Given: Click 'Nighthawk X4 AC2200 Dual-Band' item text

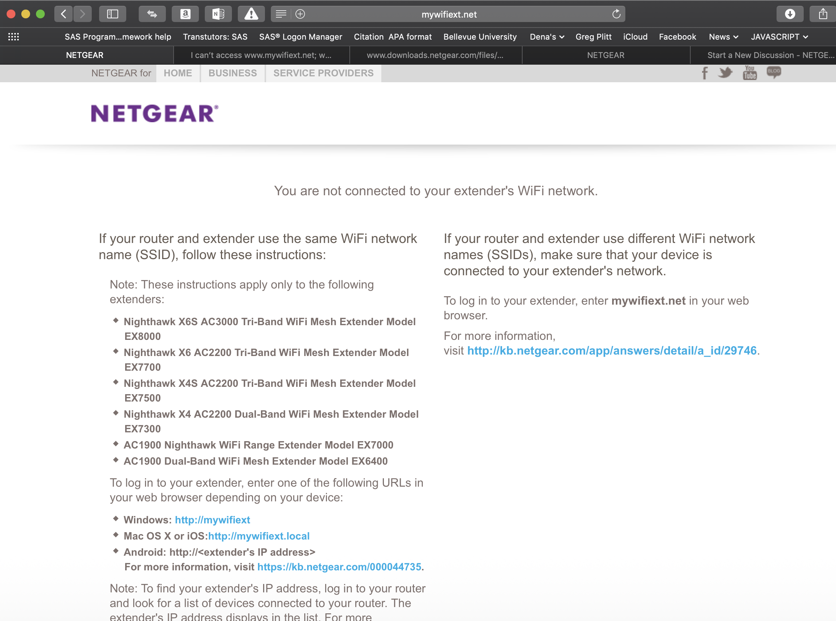Looking at the screenshot, I should tap(271, 421).
